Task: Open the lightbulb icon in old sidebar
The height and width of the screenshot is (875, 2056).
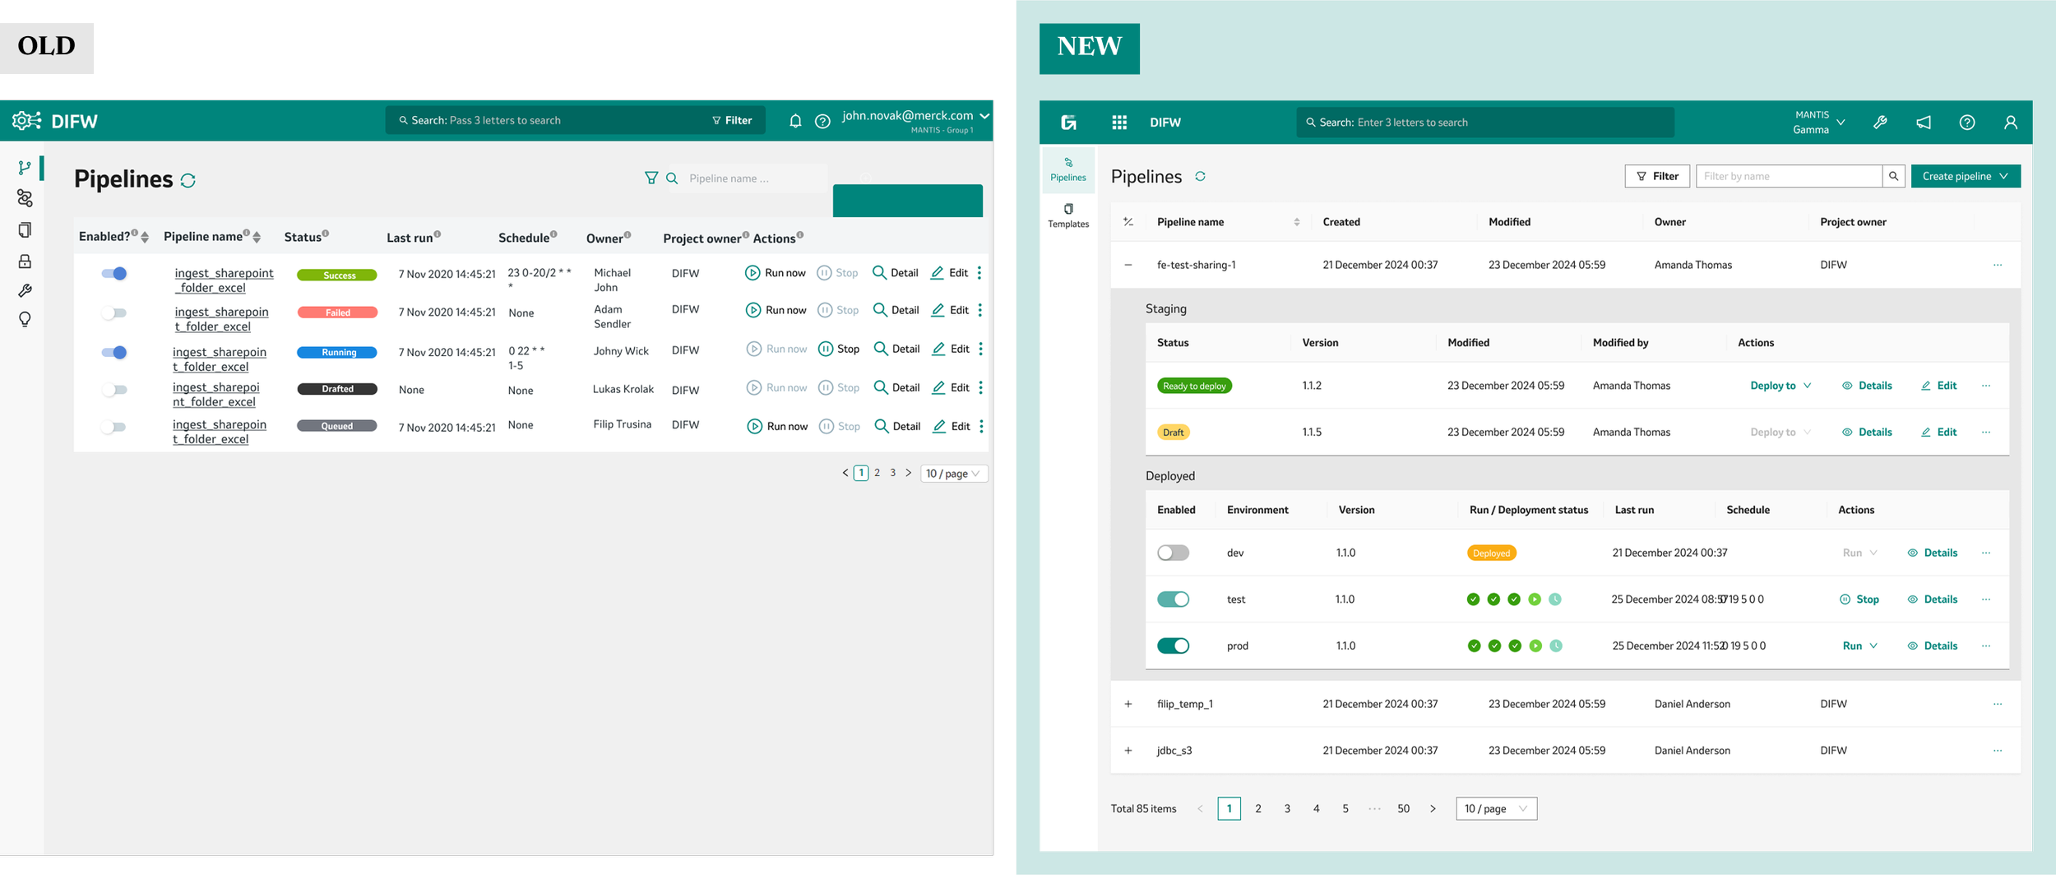Action: point(25,319)
